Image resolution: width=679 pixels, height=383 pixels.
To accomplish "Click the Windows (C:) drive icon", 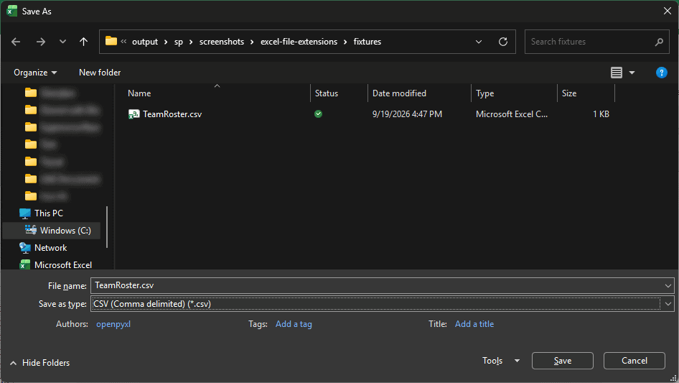I will click(x=31, y=230).
